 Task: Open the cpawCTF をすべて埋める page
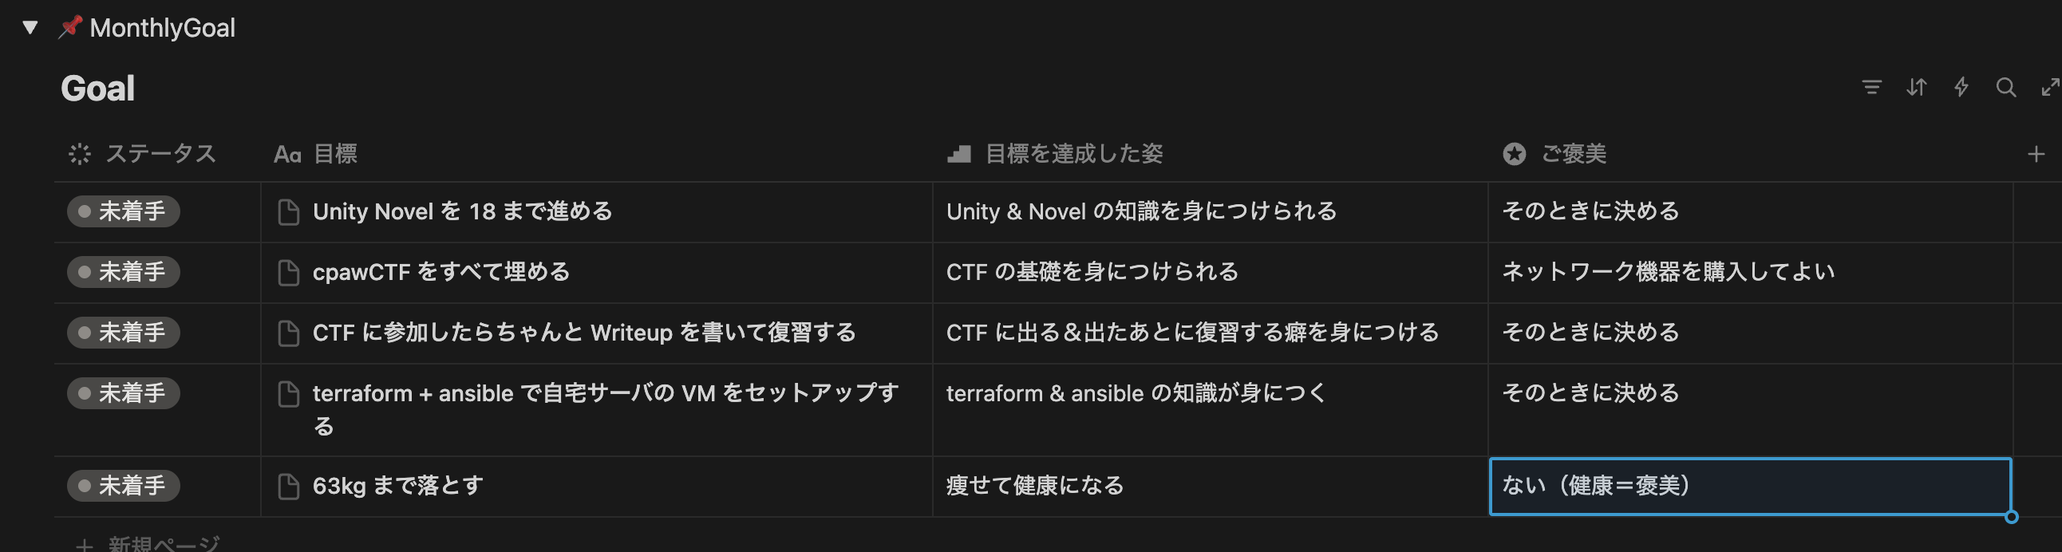pyautogui.click(x=441, y=273)
